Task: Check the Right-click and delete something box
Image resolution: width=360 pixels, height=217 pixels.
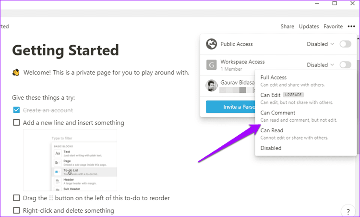Action: coord(16,210)
